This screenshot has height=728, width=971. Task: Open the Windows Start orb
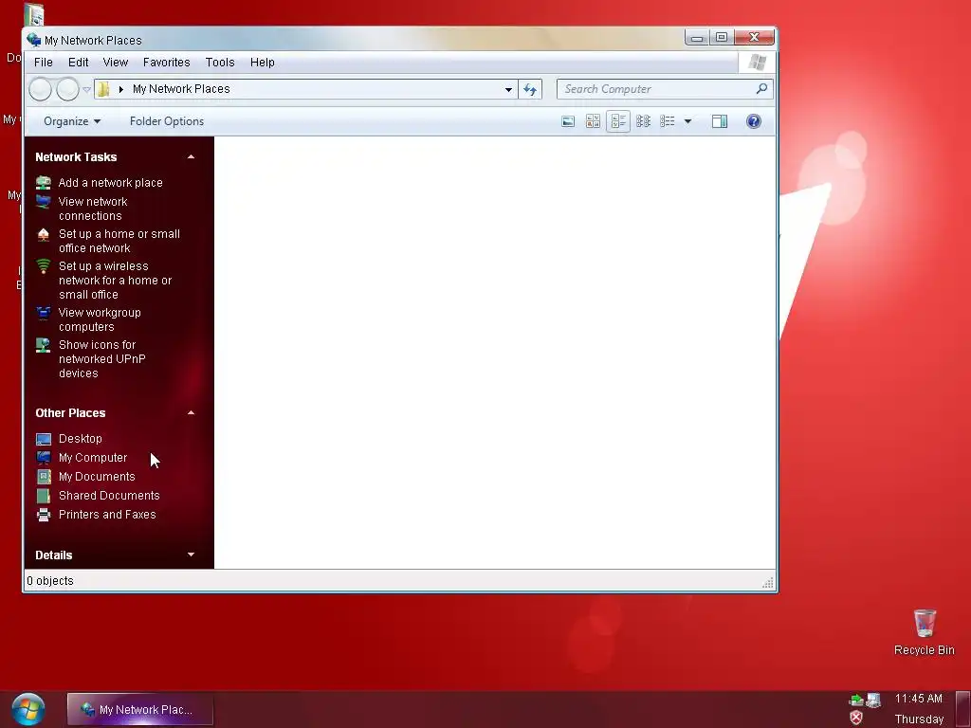[x=27, y=709]
